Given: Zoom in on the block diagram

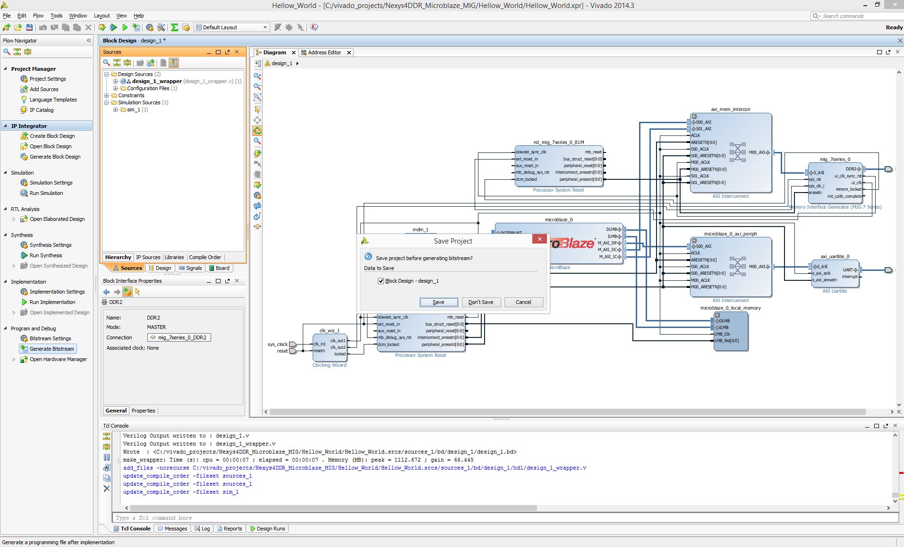Looking at the screenshot, I should point(257,76).
